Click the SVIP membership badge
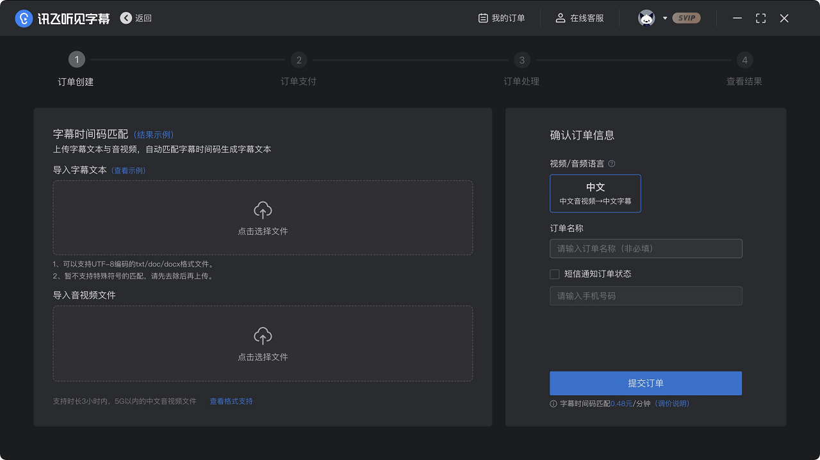The image size is (820, 460). pyautogui.click(x=687, y=18)
